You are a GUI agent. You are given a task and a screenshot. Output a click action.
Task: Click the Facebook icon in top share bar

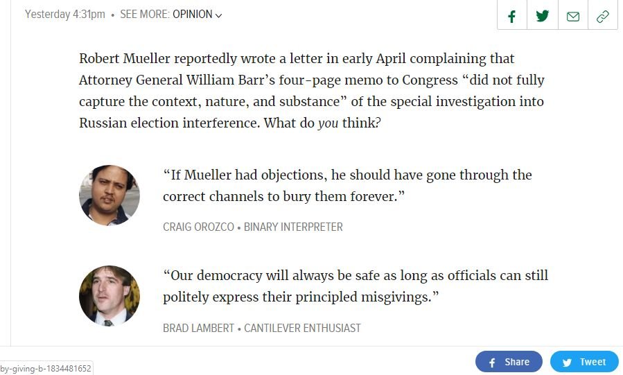(x=512, y=17)
